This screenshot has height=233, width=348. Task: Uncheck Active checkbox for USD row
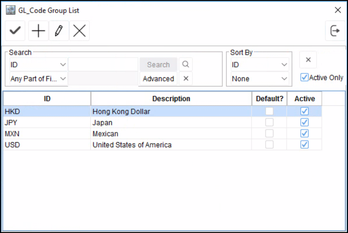pos(304,145)
